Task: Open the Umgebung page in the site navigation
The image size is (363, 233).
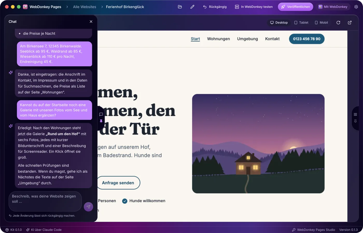Action: tap(248, 39)
